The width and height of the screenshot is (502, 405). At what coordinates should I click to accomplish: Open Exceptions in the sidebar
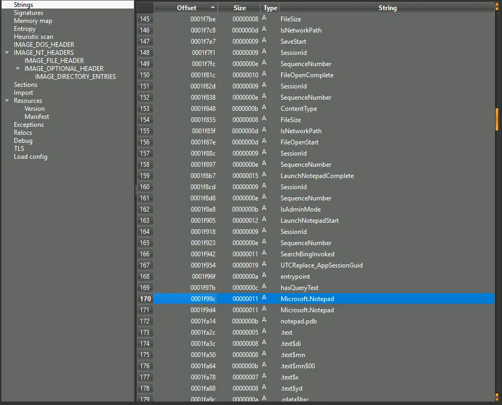(x=29, y=125)
